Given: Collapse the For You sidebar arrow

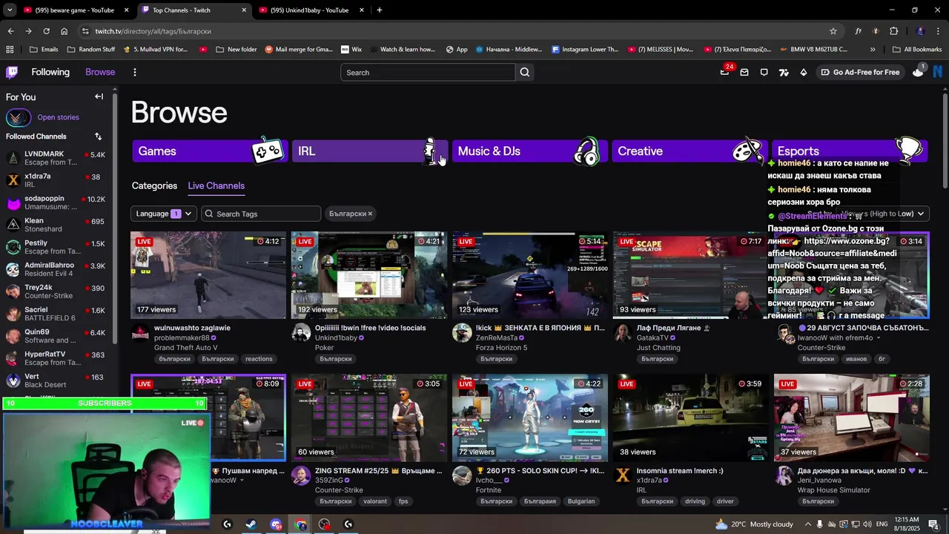Looking at the screenshot, I should [99, 96].
